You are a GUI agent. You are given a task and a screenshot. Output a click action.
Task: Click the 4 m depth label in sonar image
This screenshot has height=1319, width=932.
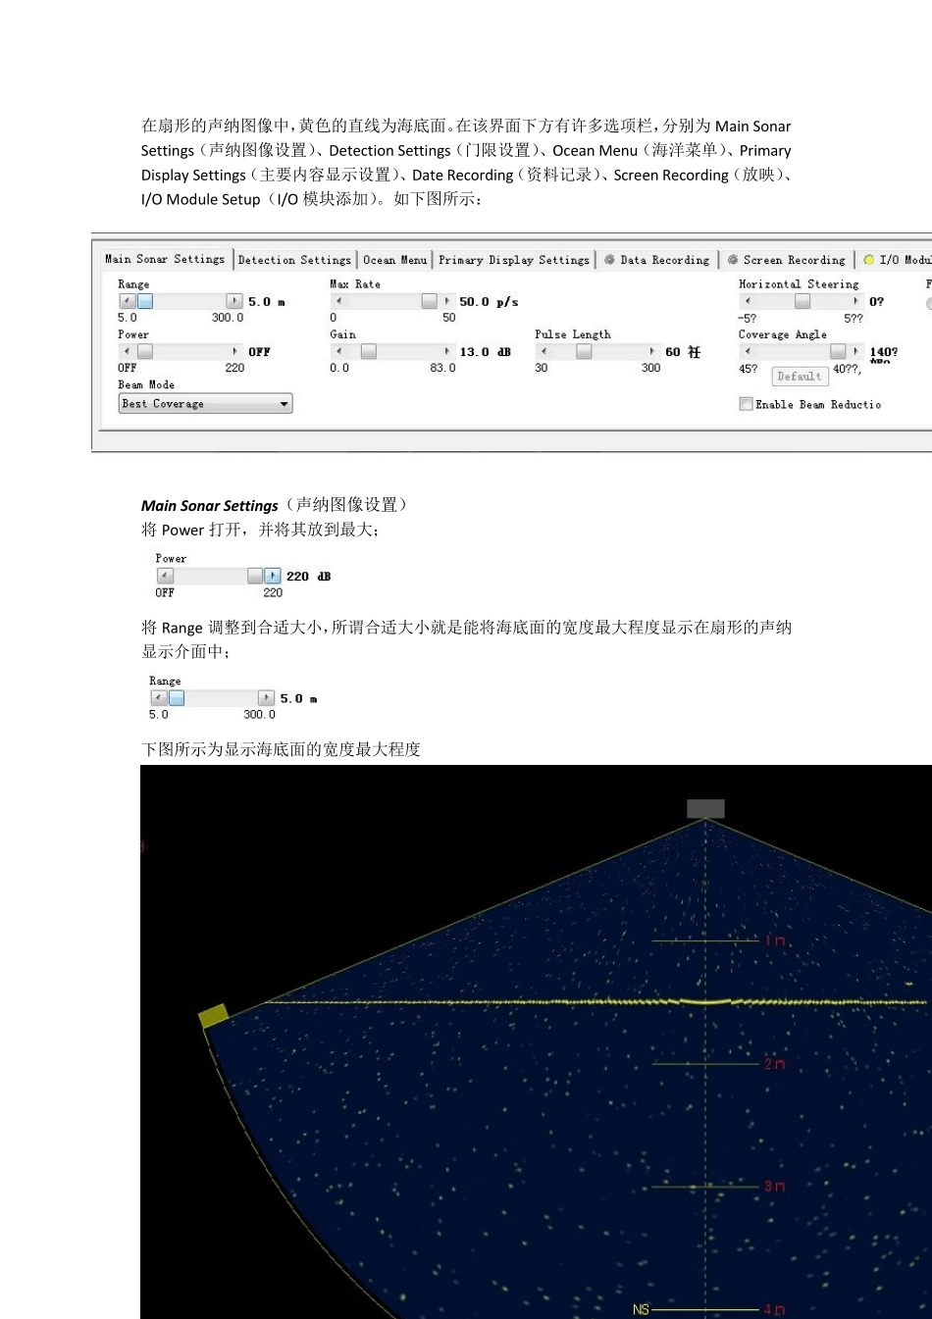775,1309
